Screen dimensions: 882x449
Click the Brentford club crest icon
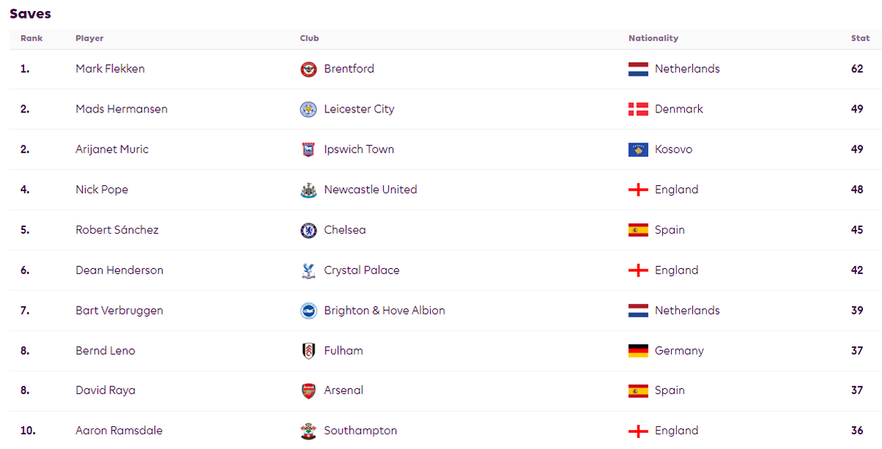click(x=309, y=69)
